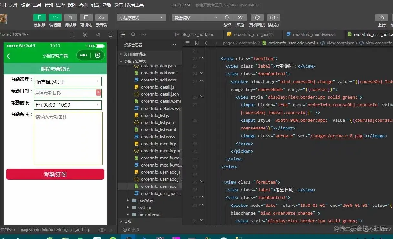Collapse the sidebar arrow icon before tabs

pyautogui.click(x=177, y=34)
